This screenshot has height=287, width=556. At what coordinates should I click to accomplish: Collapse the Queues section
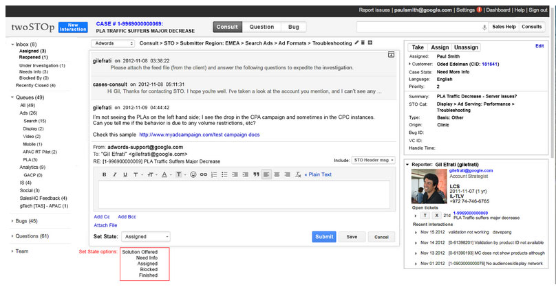pos(12,97)
